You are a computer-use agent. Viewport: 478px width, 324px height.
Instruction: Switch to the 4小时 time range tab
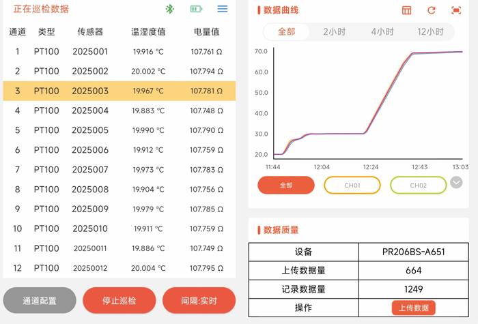point(382,32)
